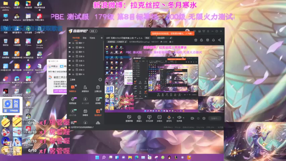This screenshot has height=161, width=286.
Task: Collapse the 工具箱 toolbox panel
Action: (100, 79)
